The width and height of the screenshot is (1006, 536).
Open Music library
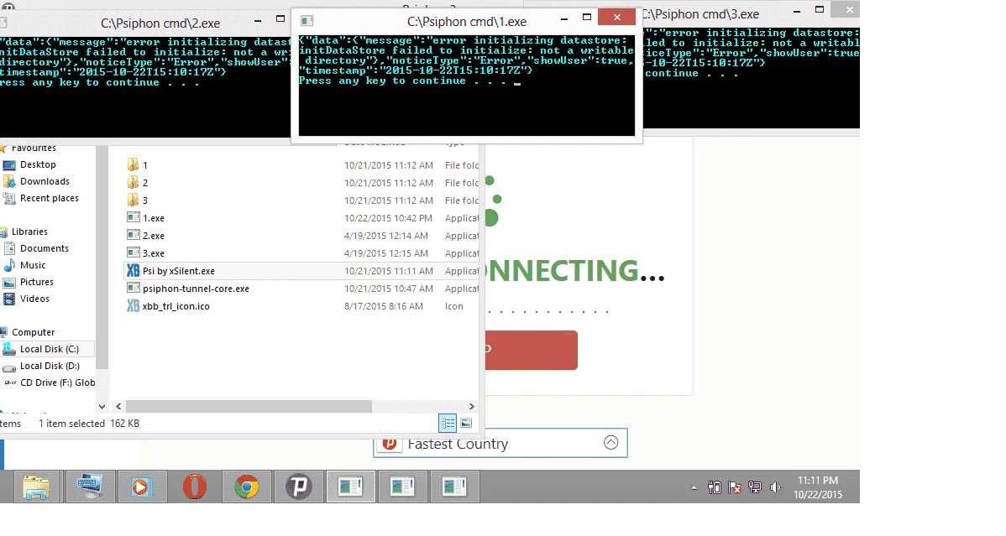(x=33, y=265)
